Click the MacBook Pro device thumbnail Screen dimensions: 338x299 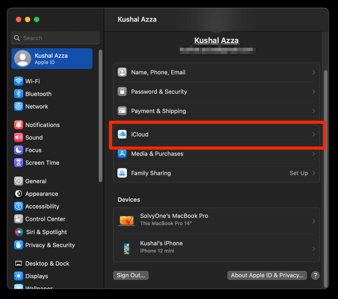click(127, 221)
